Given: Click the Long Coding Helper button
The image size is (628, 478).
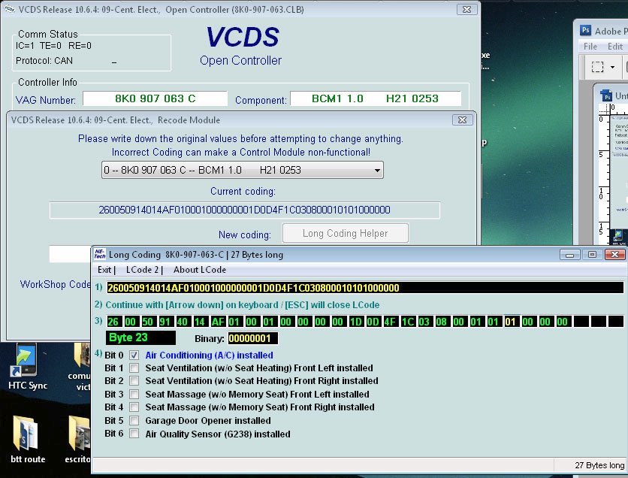Looking at the screenshot, I should tap(346, 233).
